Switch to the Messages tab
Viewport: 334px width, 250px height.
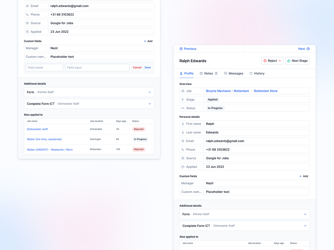tap(234, 73)
